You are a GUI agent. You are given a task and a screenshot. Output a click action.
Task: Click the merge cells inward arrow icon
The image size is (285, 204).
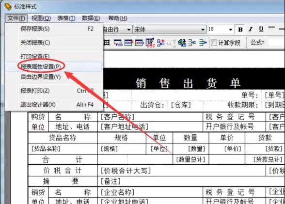(x=192, y=43)
